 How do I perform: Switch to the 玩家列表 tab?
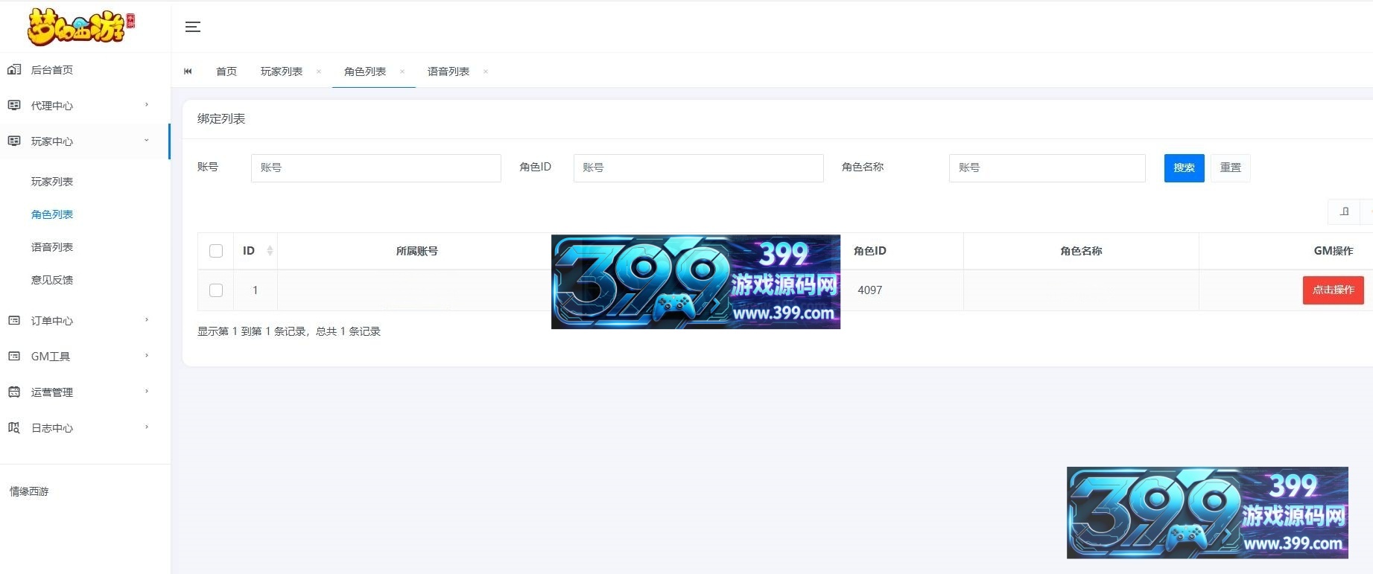pyautogui.click(x=282, y=71)
